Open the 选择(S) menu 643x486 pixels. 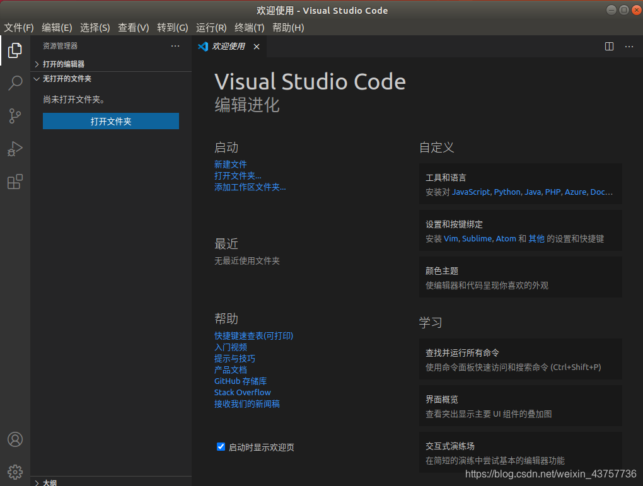[95, 28]
